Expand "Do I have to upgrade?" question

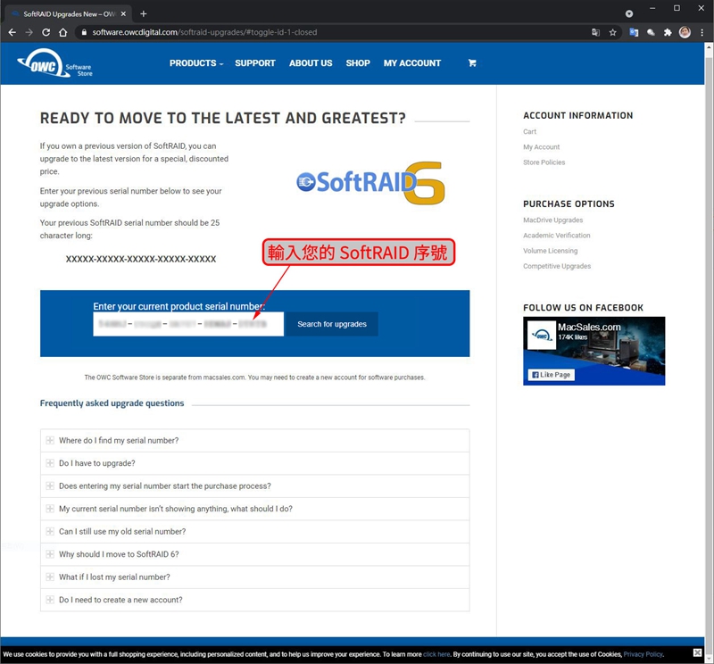pos(255,463)
